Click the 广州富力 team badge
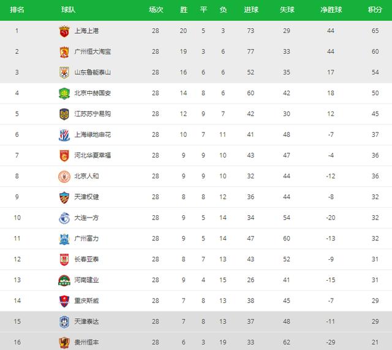 coord(64,238)
